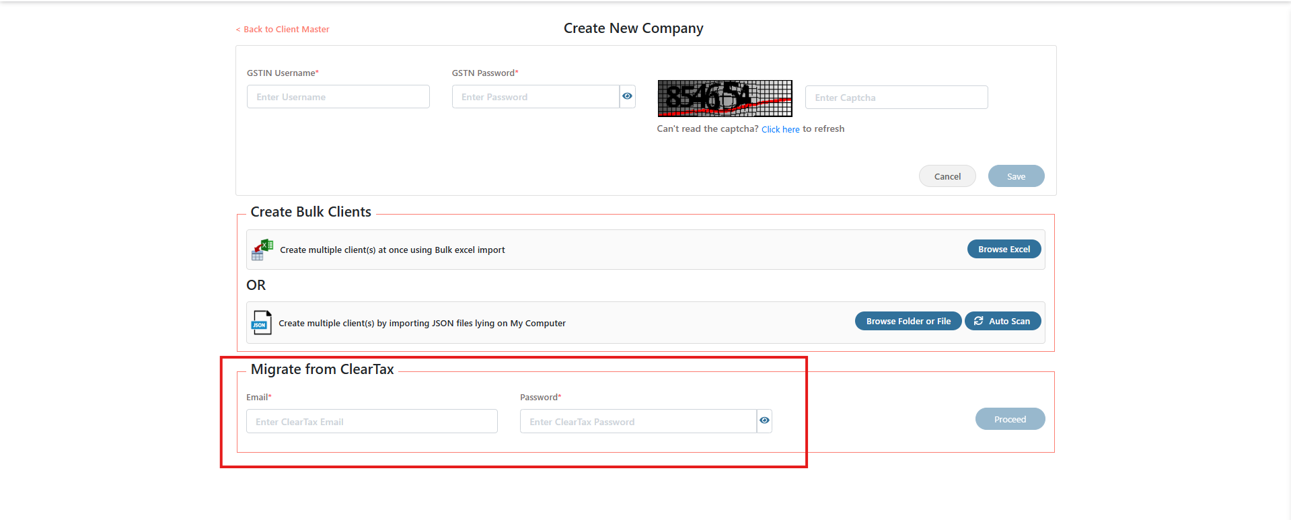This screenshot has width=1291, height=520.
Task: Click the Migrate from ClearTax heading
Action: pos(322,369)
